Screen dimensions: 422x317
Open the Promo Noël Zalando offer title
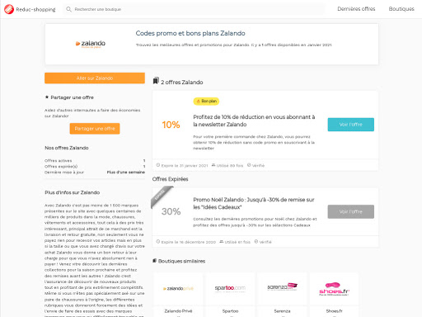tap(254, 203)
